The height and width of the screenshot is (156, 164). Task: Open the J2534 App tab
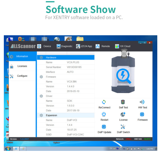click(x=84, y=46)
